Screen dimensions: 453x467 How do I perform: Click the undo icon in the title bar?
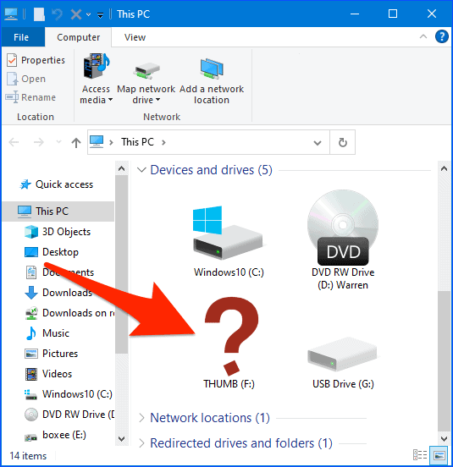pos(58,14)
